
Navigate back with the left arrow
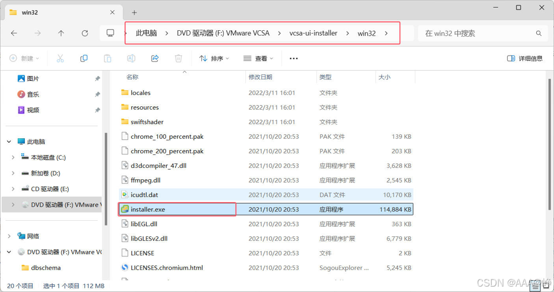click(x=14, y=33)
